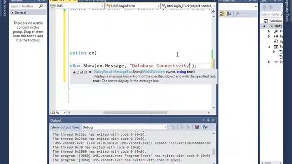Close the Output panel

213,120
